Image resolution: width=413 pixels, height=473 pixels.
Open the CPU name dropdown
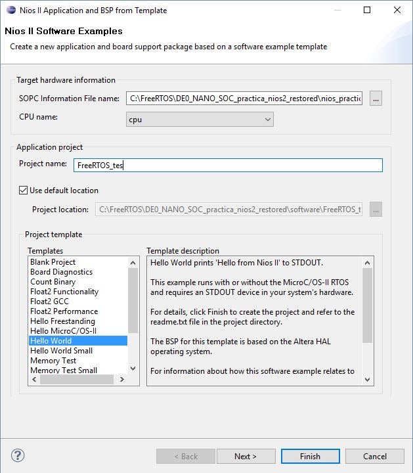point(200,120)
